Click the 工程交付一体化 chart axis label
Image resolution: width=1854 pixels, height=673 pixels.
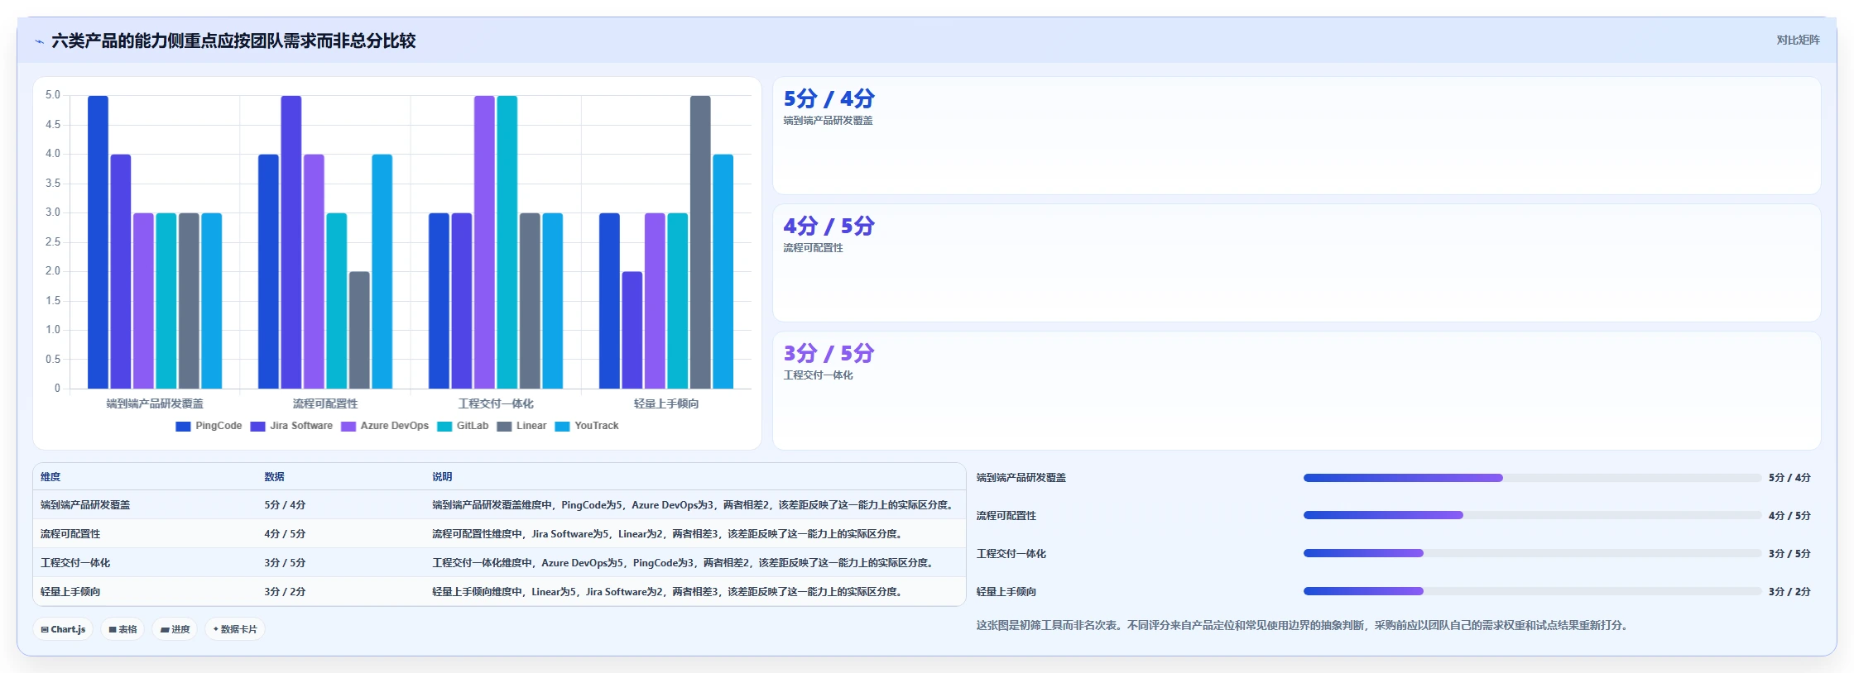[496, 403]
